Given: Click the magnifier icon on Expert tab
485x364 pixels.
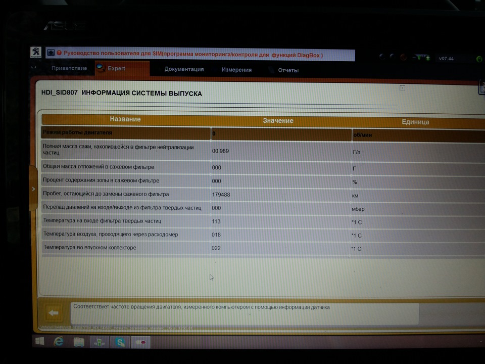Looking at the screenshot, I should [101, 68].
